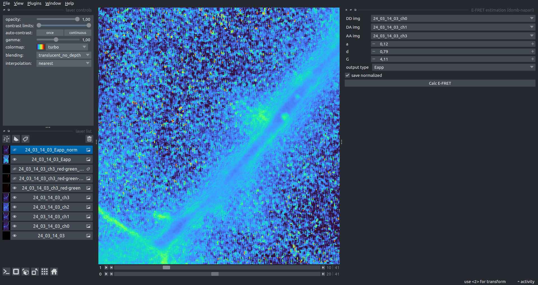
Task: Close the E-FRET estimation dock widget
Action: click(x=346, y=10)
